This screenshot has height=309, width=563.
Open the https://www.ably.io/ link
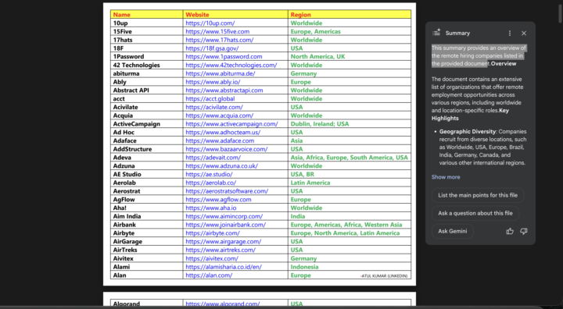tap(213, 82)
